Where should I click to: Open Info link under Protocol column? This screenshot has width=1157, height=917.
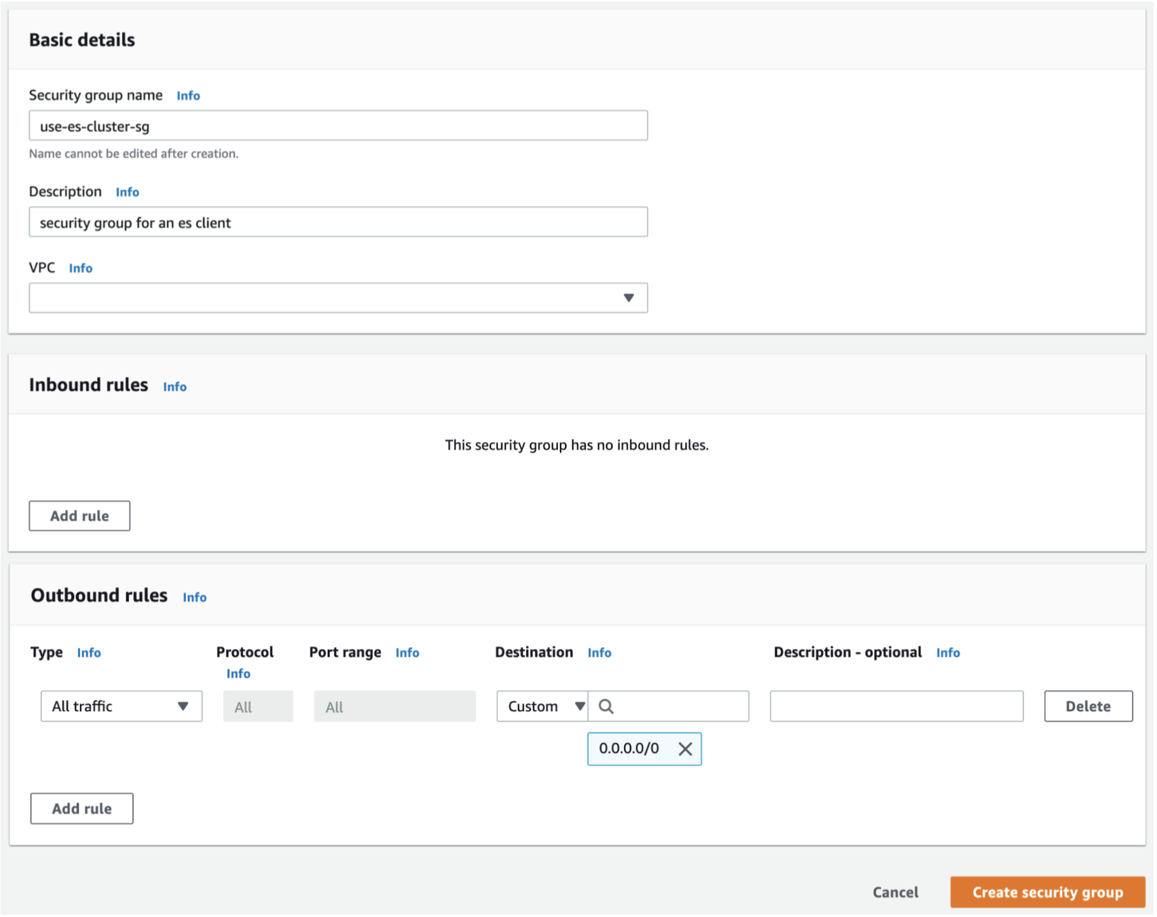point(238,674)
